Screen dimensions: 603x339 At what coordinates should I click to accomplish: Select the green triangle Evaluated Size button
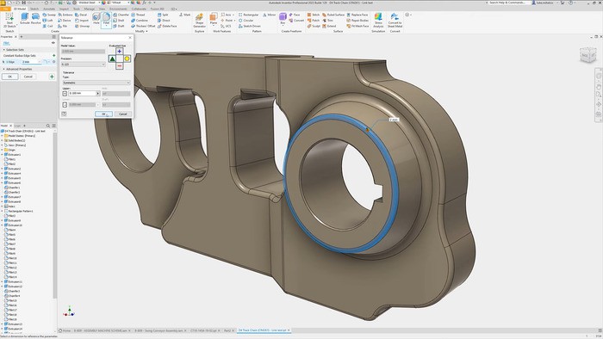tap(112, 59)
